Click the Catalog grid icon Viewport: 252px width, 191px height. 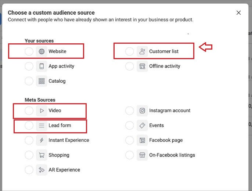(x=42, y=81)
